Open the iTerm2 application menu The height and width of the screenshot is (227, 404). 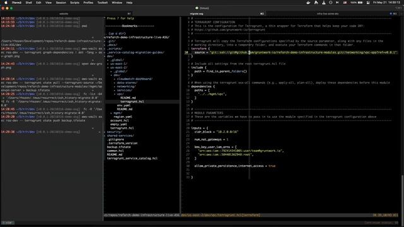16,3
